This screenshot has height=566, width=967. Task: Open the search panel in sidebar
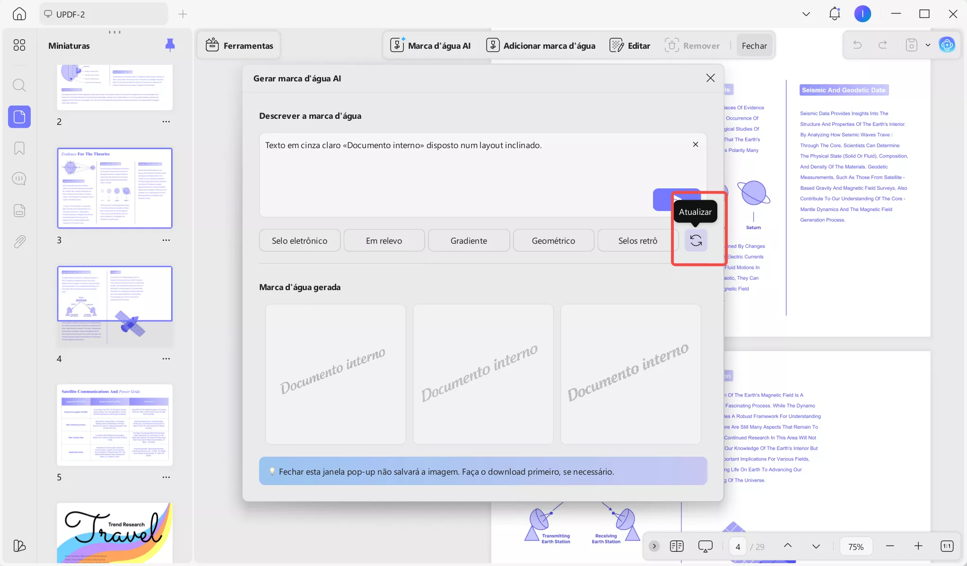click(x=19, y=85)
